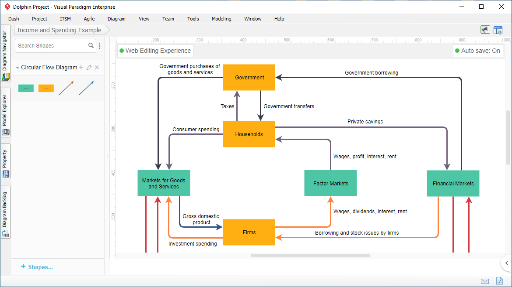Open the Property side tab
Screen dimensions: 512x287
[x=5, y=161]
